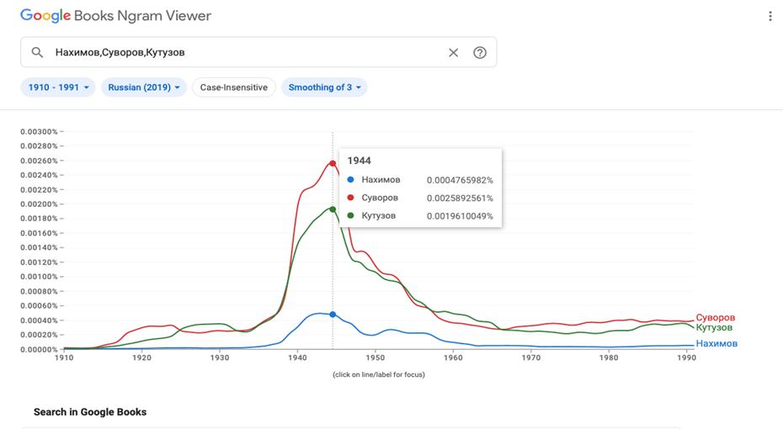Screen dimensions: 783x429
Task: Open the three-dot options menu
Action: click(770, 16)
